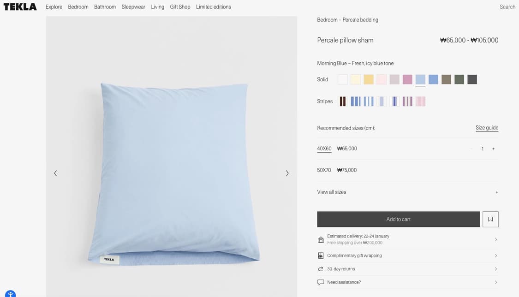This screenshot has height=297, width=519.
Task: Select the 50X70 size option
Action: [x=324, y=170]
